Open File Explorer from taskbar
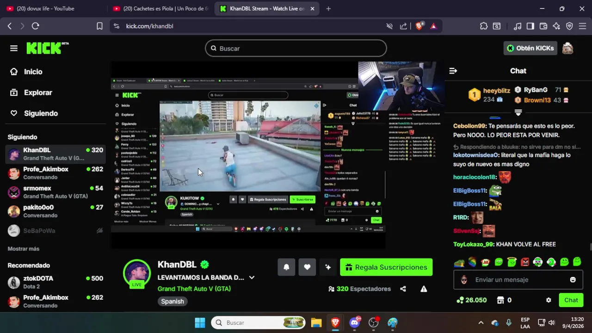 coord(316,323)
